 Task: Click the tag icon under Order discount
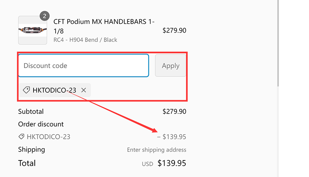[22, 137]
